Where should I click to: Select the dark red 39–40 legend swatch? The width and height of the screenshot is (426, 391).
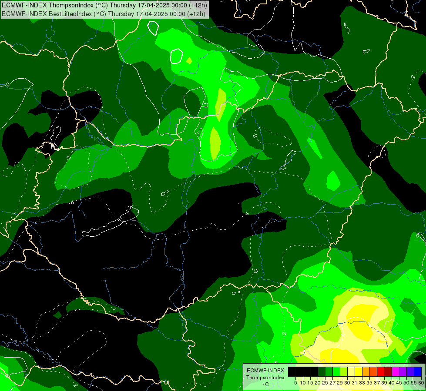click(388, 371)
